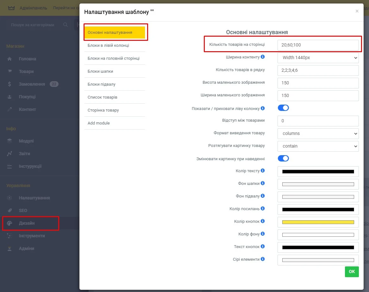Click info icon beside Колір тексту
This screenshot has height=292, width=369.
tap(263, 171)
